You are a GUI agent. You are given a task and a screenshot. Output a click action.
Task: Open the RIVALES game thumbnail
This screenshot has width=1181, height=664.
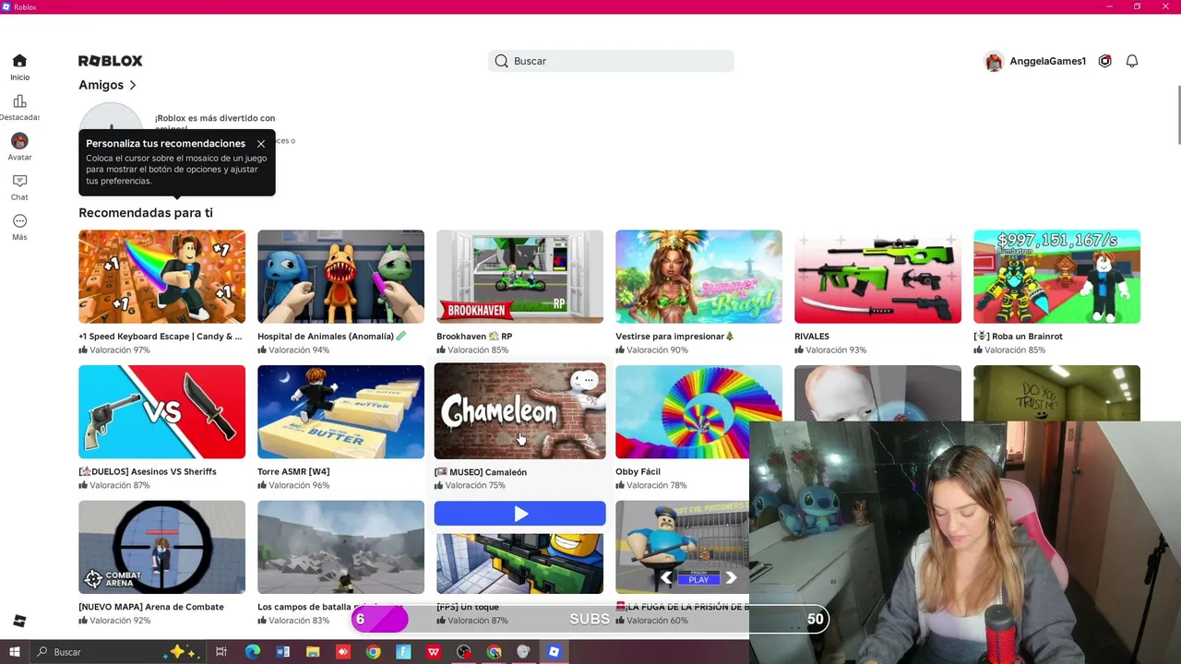[877, 277]
